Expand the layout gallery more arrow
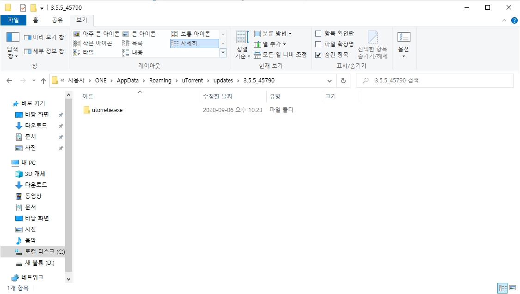 pyautogui.click(x=223, y=52)
